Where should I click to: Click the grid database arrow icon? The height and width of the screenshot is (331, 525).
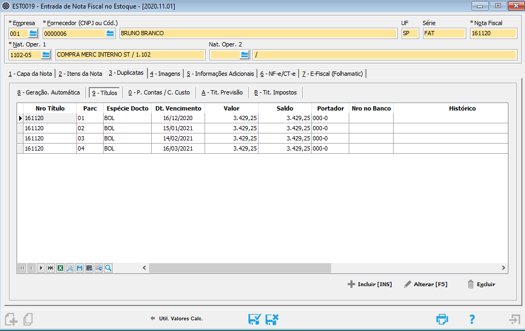tap(89, 268)
